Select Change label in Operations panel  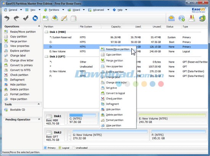pyautogui.click(x=18, y=55)
